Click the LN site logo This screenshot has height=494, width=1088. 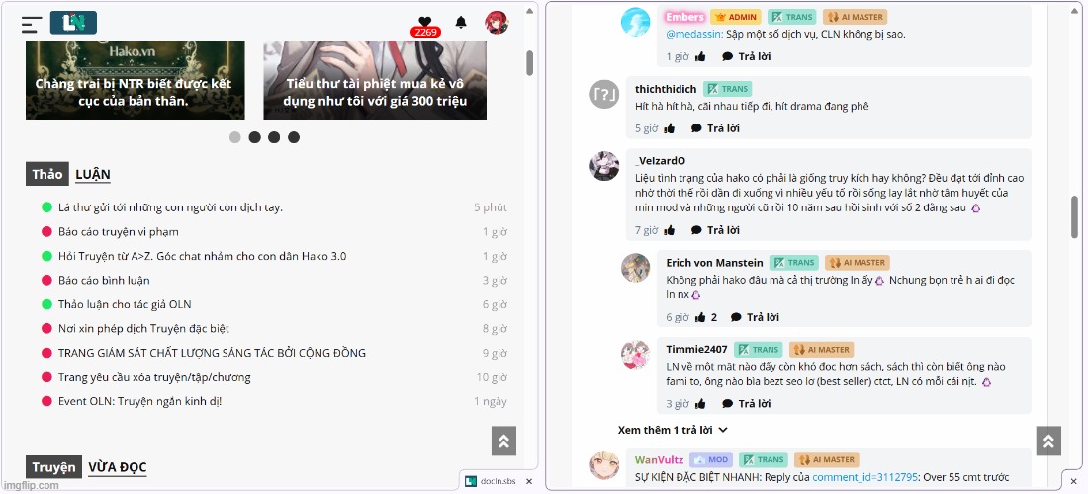click(x=73, y=23)
